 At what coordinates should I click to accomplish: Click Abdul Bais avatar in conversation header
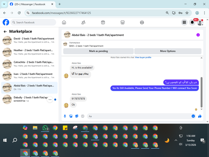pyautogui.click(x=67, y=35)
